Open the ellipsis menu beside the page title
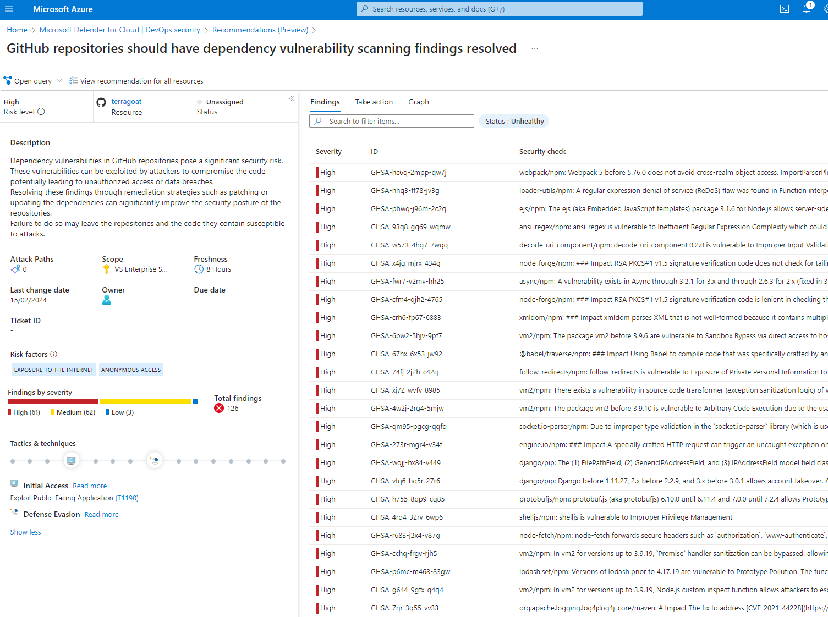 coord(534,49)
